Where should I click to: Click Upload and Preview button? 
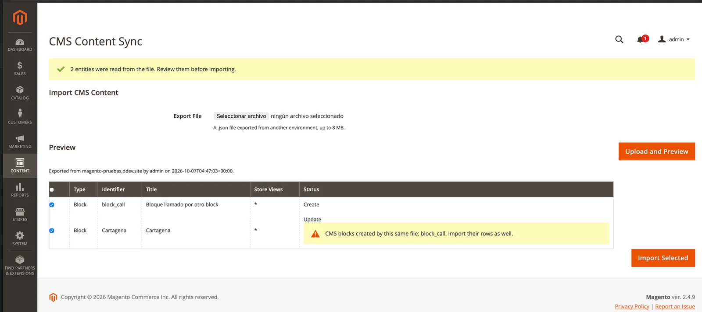657,151
